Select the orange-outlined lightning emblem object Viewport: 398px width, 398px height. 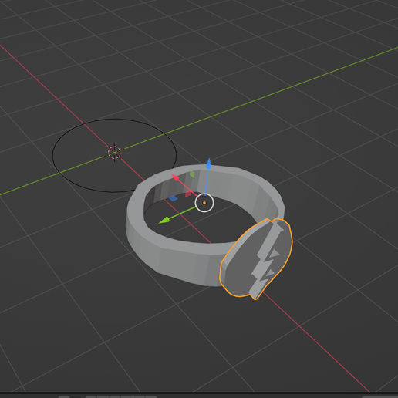point(256,258)
